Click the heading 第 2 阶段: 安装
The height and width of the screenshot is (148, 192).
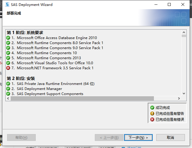click(21, 78)
